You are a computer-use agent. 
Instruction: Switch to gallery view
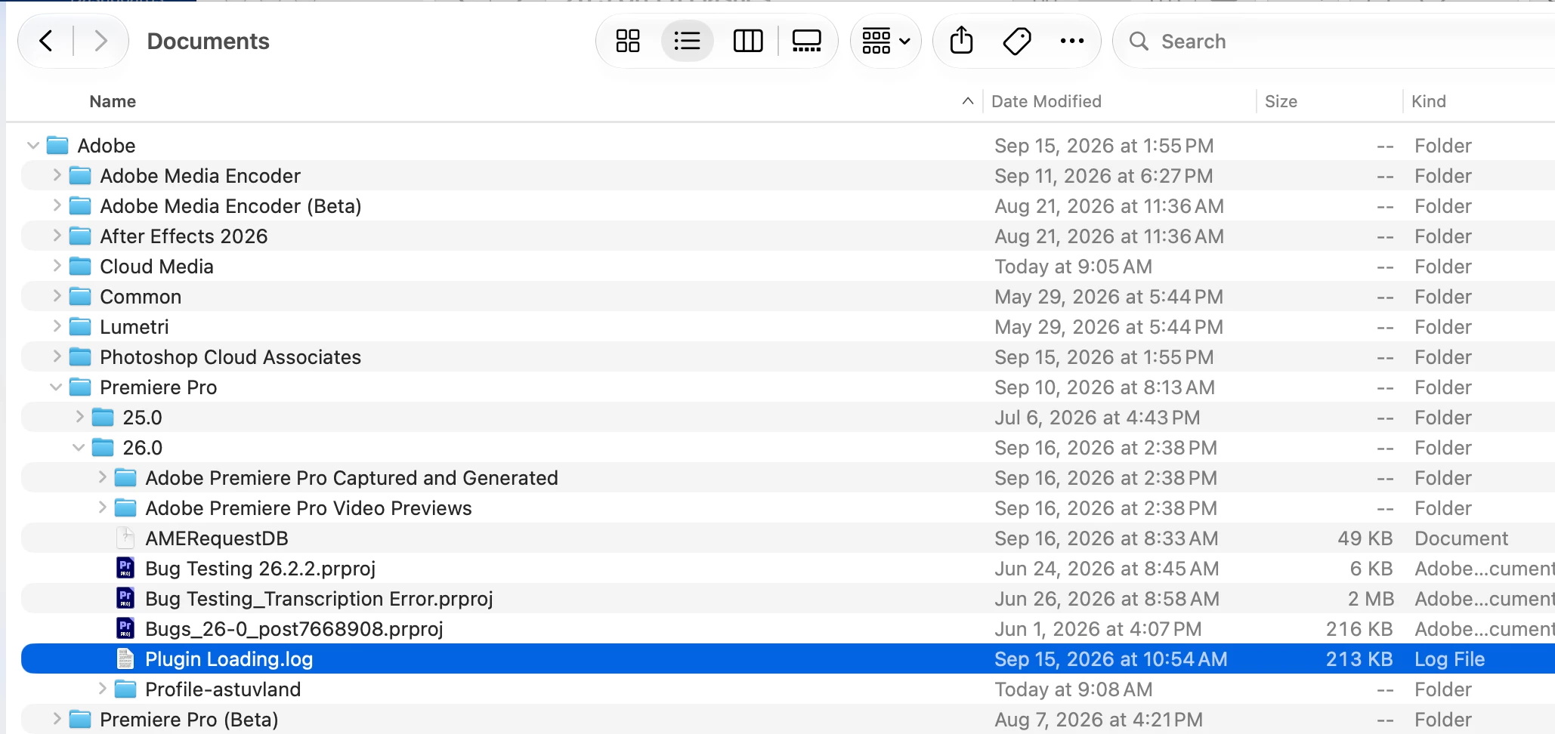[x=806, y=41]
